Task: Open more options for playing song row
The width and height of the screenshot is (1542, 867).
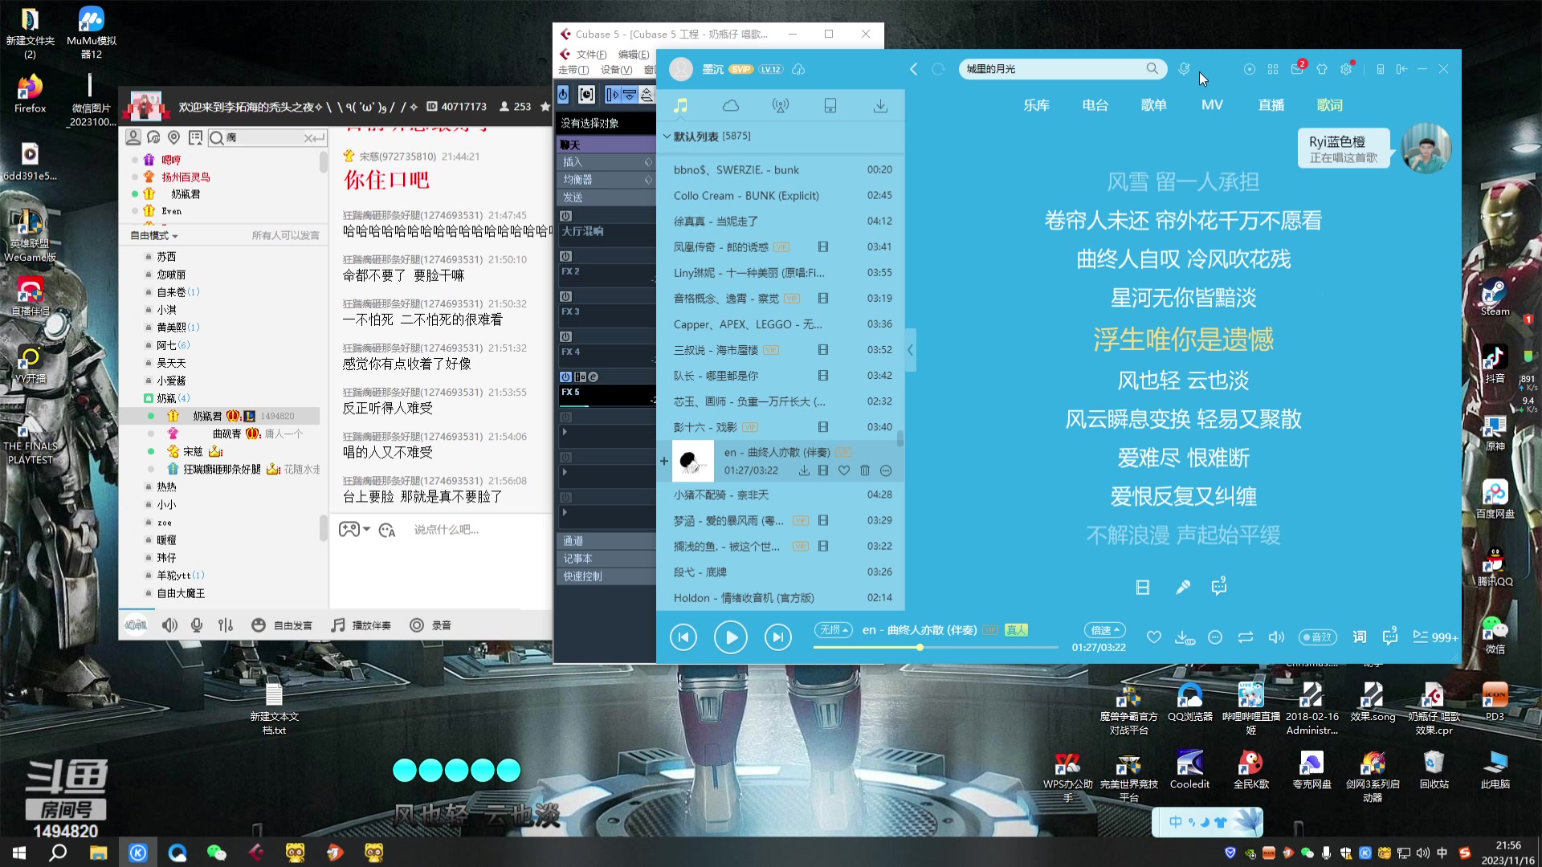Action: pyautogui.click(x=885, y=470)
